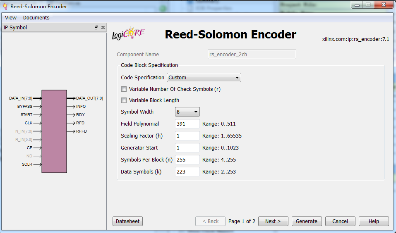Click the Scaling Factor input
396x233 pixels.
tap(187, 136)
